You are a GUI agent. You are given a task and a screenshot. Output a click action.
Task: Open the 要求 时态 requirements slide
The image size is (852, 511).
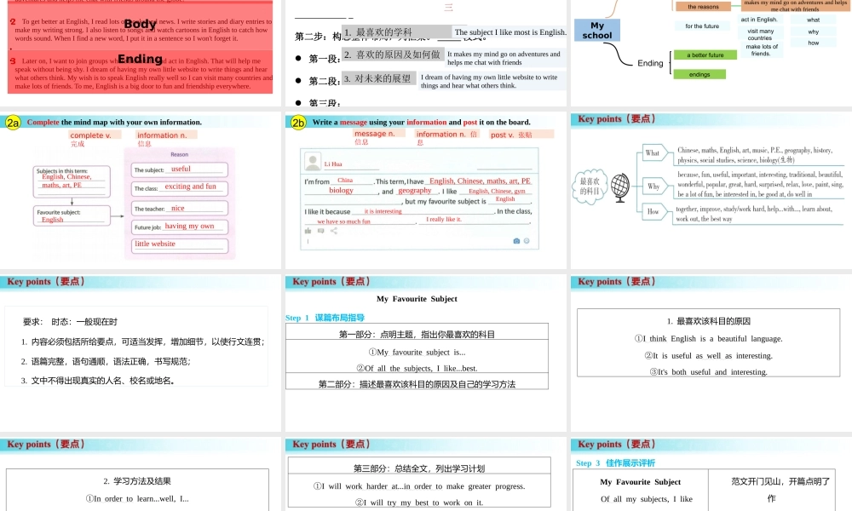pos(141,353)
